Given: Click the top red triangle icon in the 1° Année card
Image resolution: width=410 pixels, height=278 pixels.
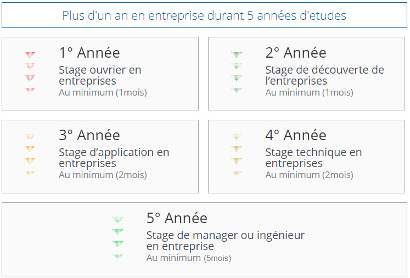Looking at the screenshot, I should tap(30, 54).
